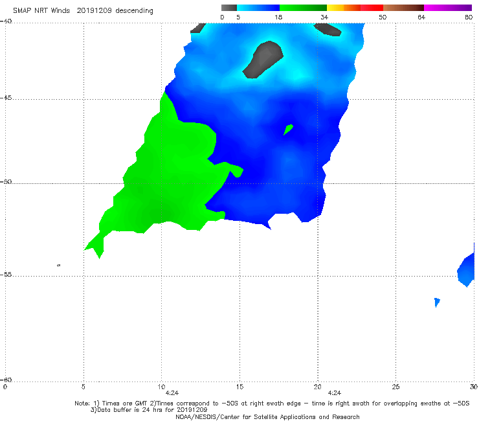The height and width of the screenshot is (421, 479).
Task: Click the latitude label "-60"
Action: pyautogui.click(x=6, y=380)
